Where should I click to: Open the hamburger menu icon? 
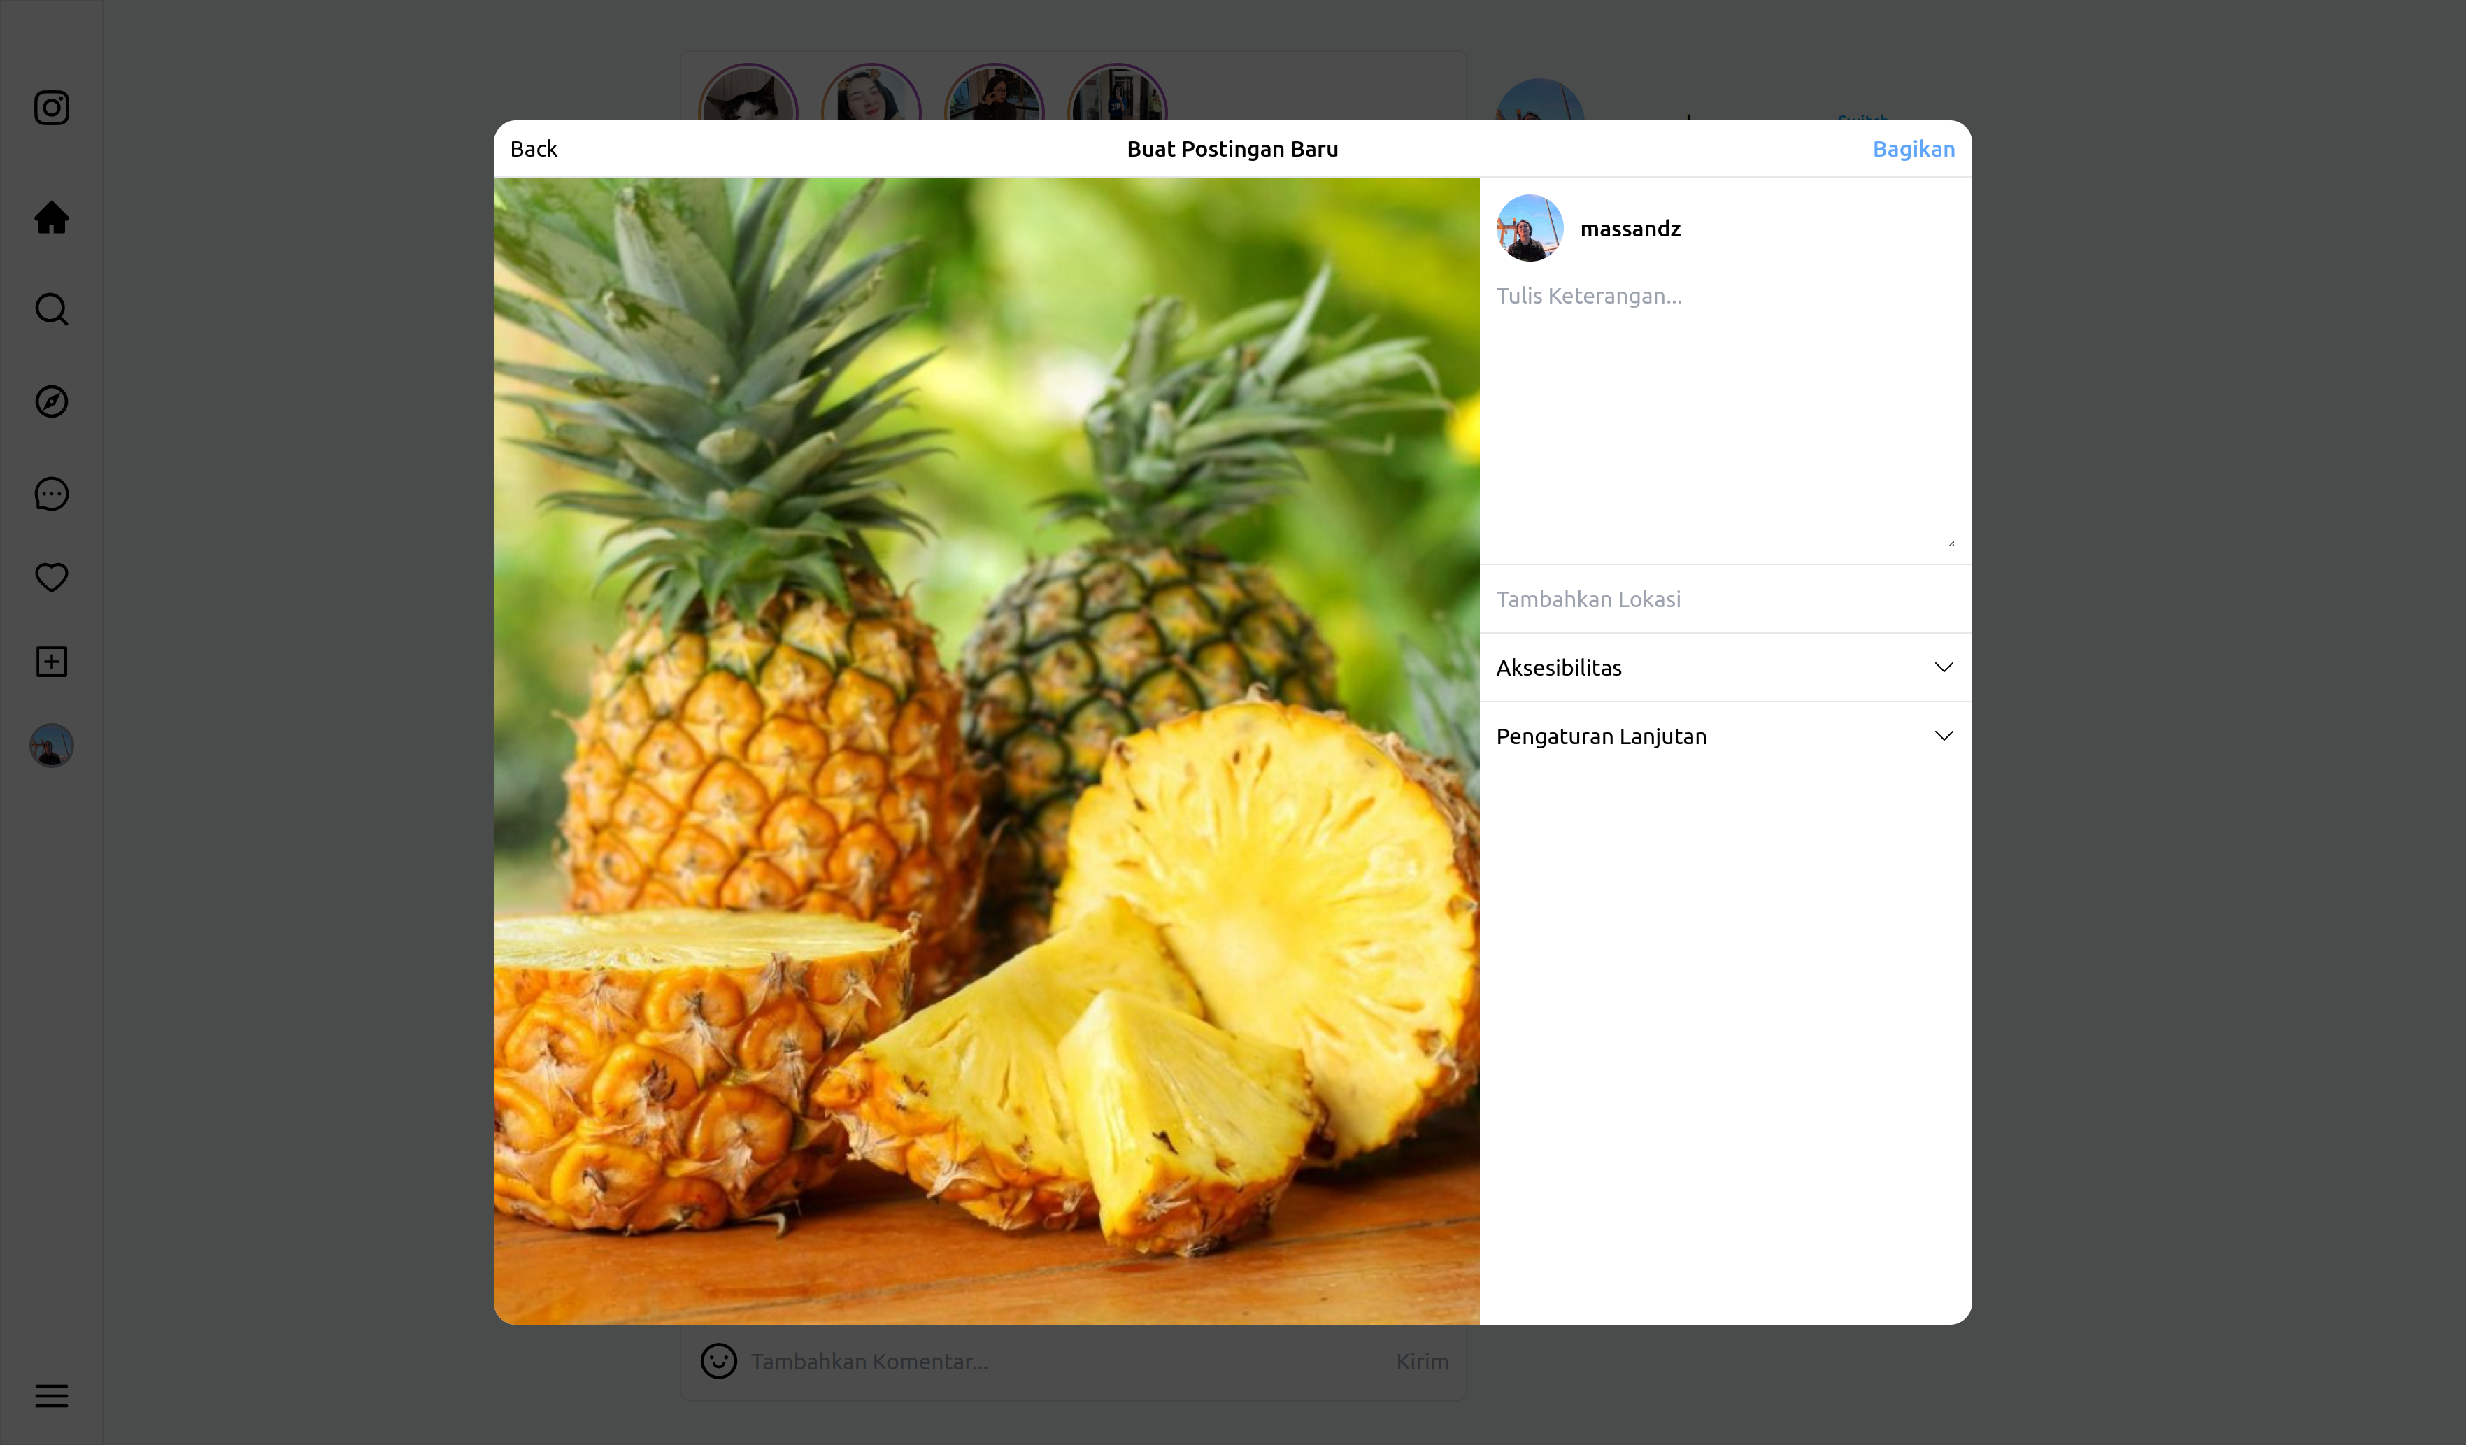click(x=51, y=1395)
